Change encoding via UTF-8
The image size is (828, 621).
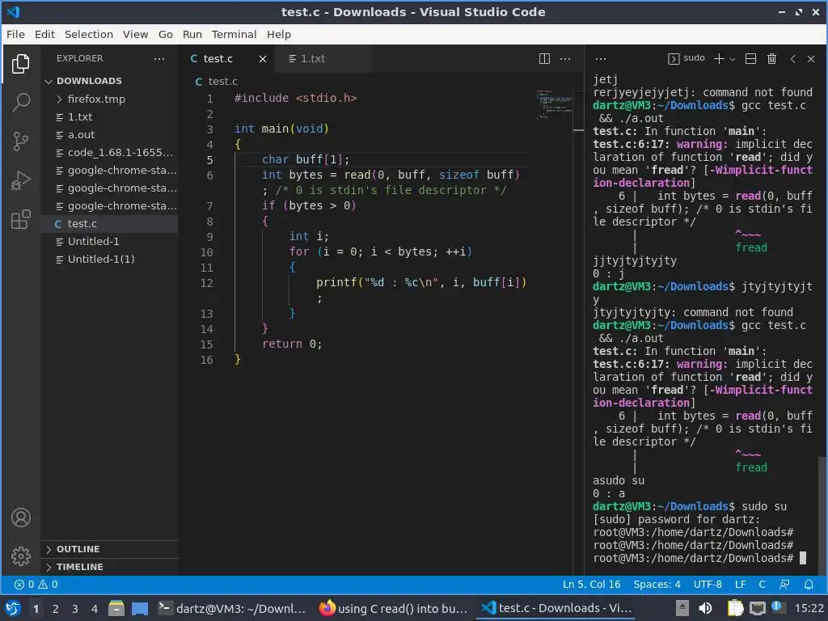click(708, 585)
